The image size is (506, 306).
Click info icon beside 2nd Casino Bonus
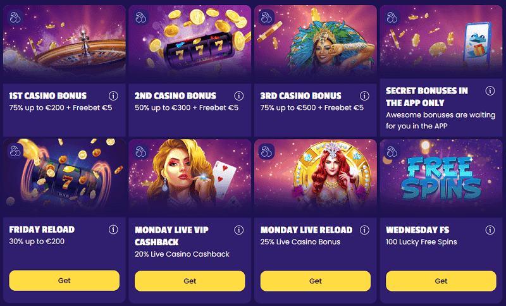tap(239, 96)
